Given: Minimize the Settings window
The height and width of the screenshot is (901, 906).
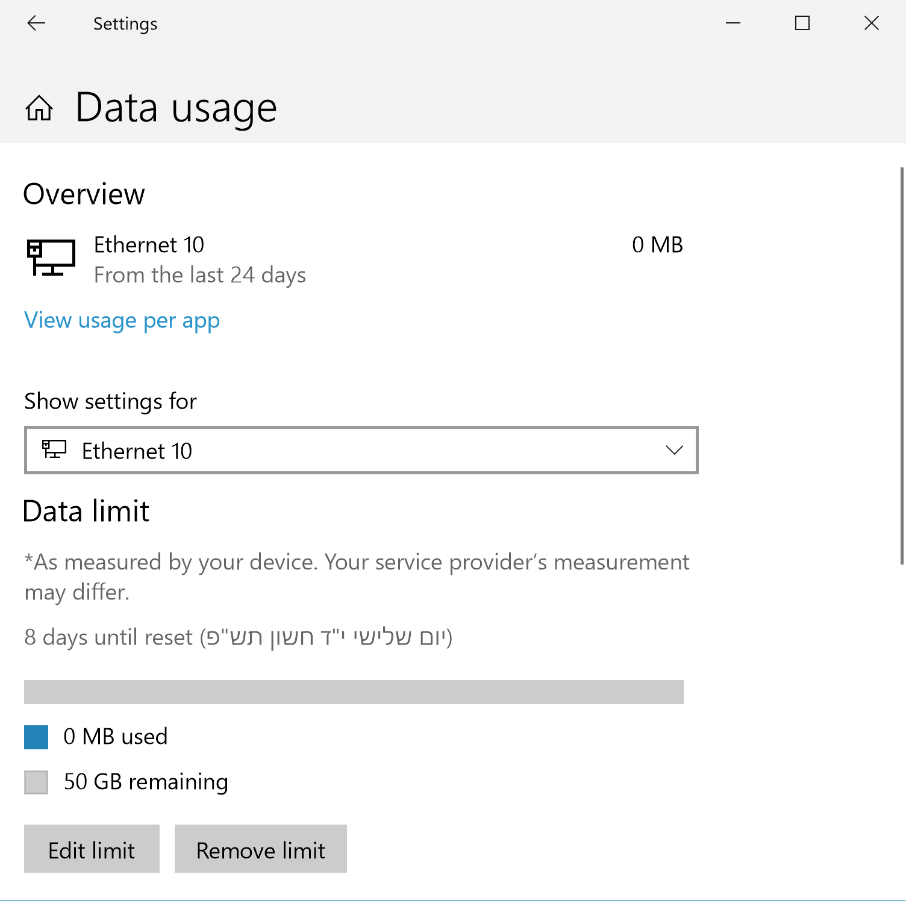Looking at the screenshot, I should pyautogui.click(x=733, y=23).
